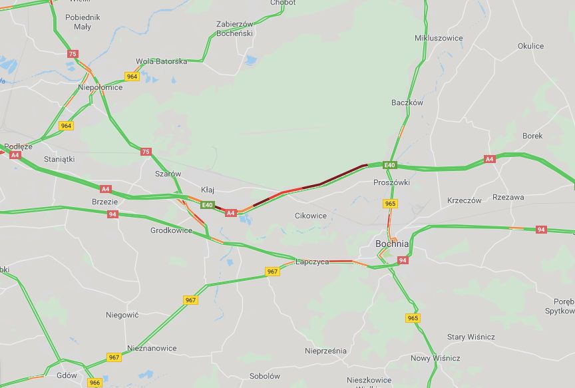575x388 pixels.
Task: Select the A4 shield near Borek
Action: pos(490,159)
